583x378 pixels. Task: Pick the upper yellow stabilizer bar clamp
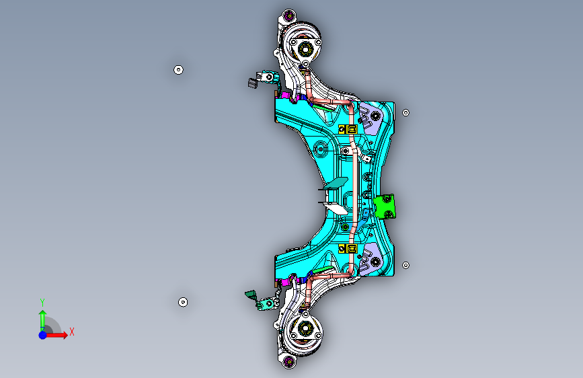[x=348, y=129]
